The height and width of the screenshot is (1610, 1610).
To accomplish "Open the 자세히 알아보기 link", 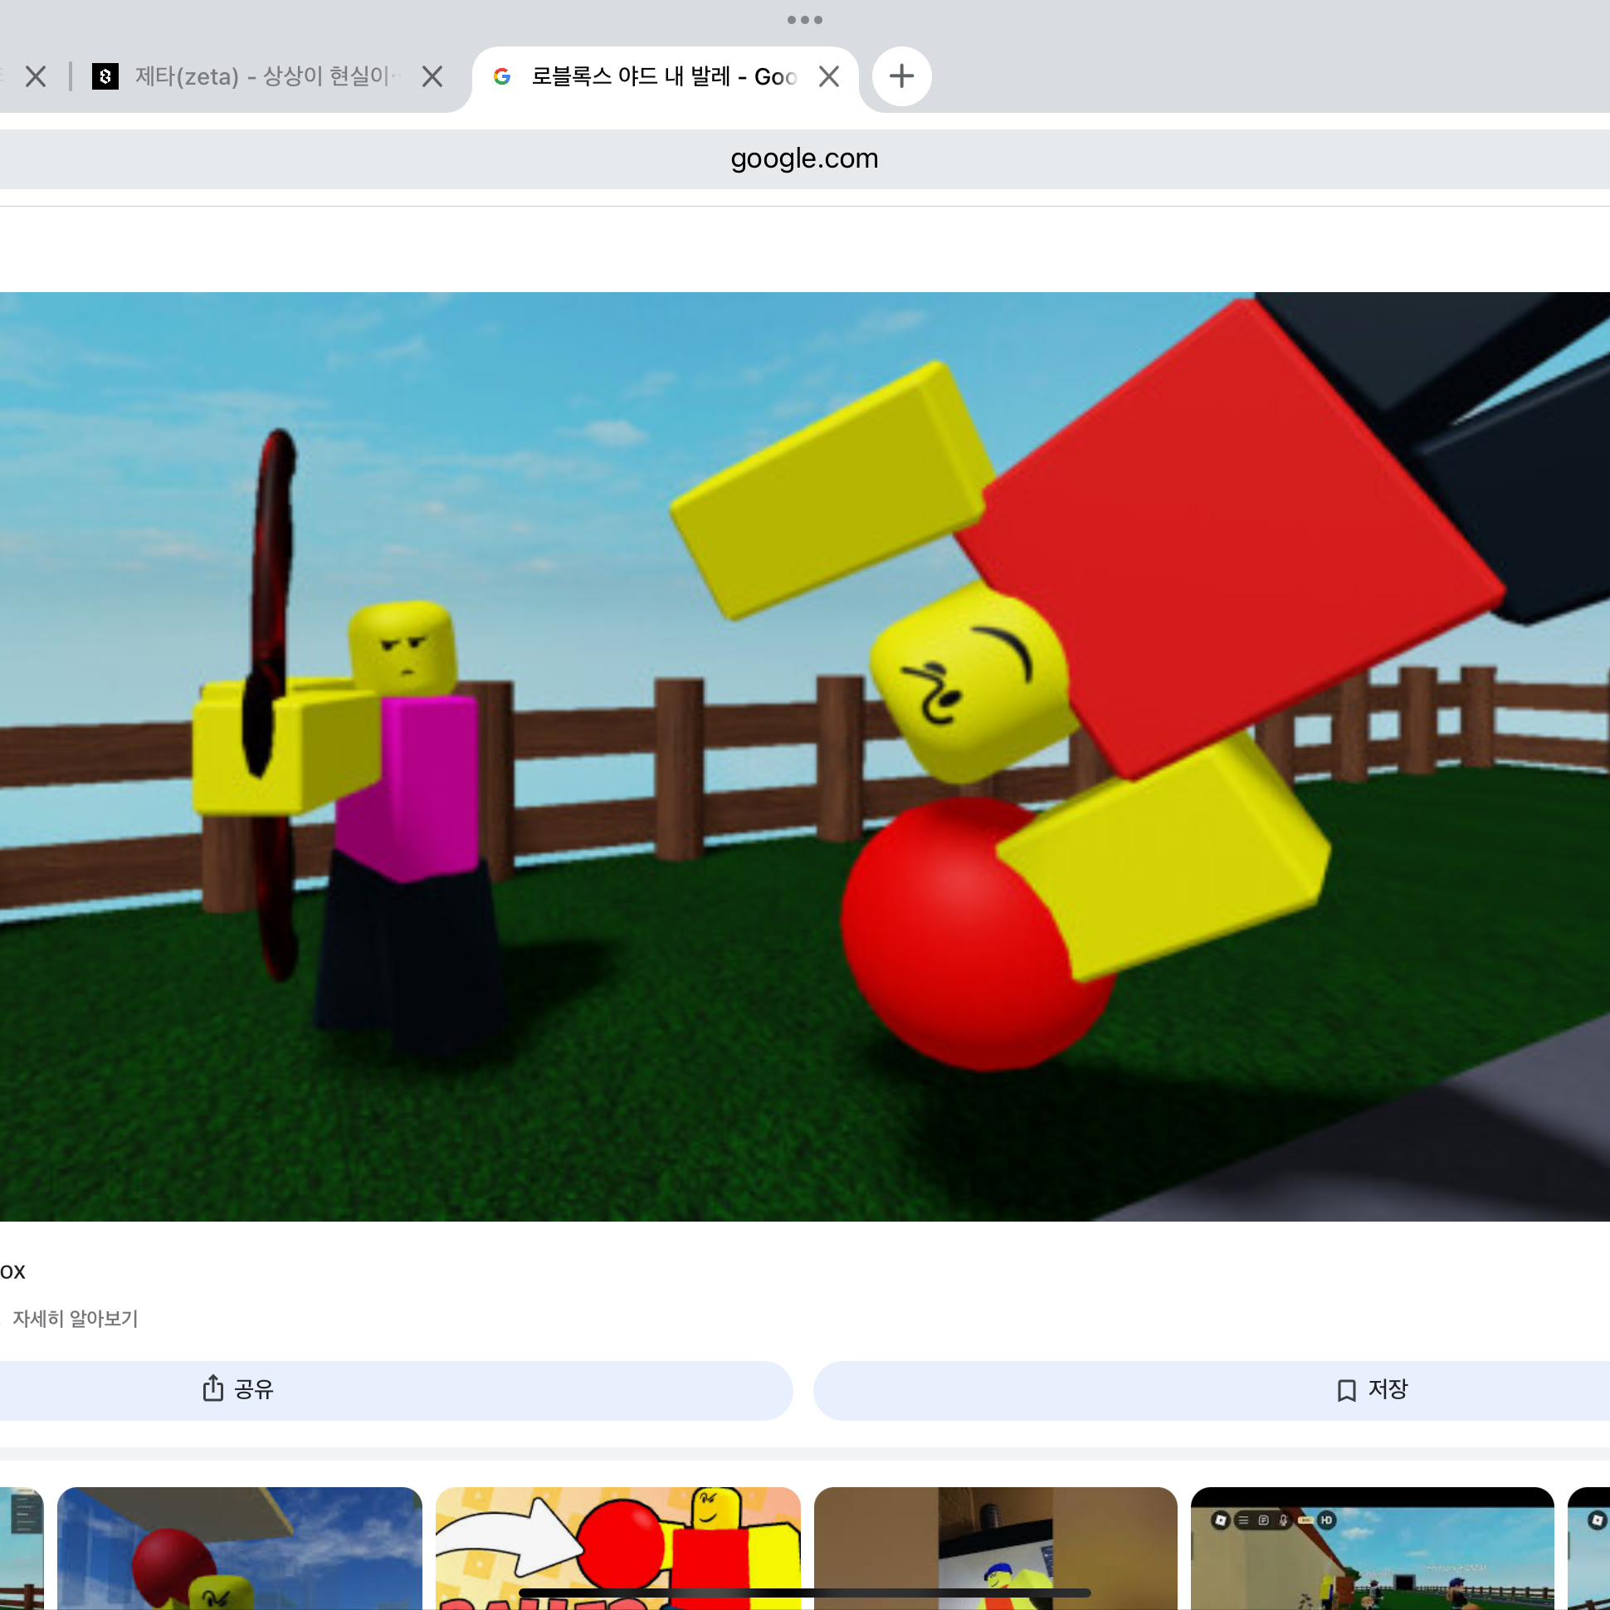I will pos(75,1319).
